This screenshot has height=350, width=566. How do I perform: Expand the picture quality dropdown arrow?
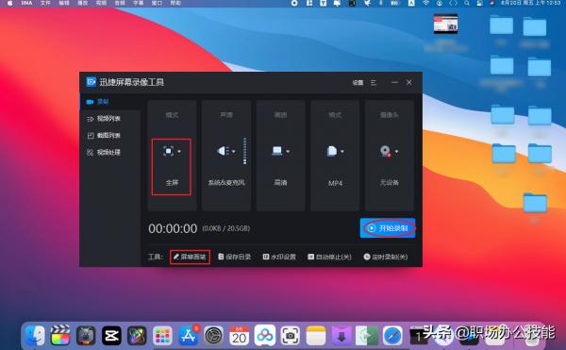(x=288, y=152)
